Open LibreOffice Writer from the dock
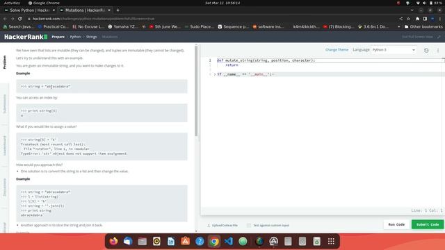The width and height of the screenshot is (445, 250). coord(171,241)
